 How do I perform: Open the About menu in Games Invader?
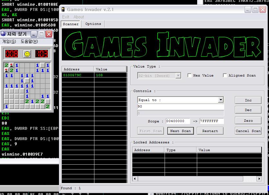pyautogui.click(x=79, y=17)
